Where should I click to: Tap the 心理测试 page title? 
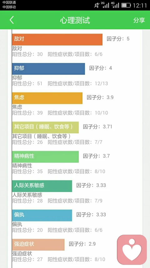pyautogui.click(x=75, y=20)
